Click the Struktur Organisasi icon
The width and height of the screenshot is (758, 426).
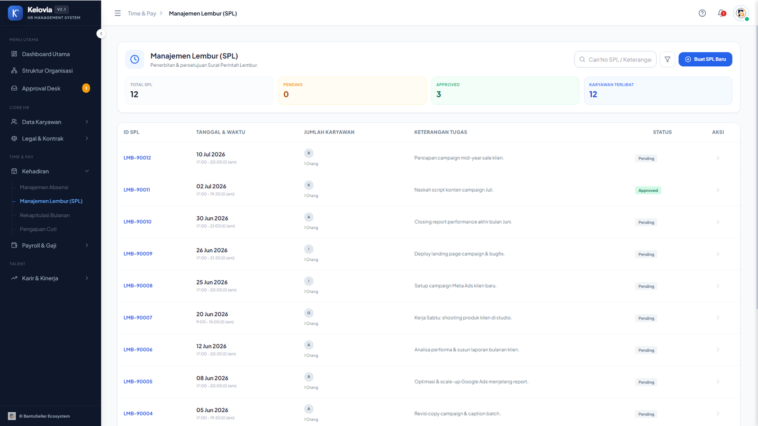tap(14, 71)
